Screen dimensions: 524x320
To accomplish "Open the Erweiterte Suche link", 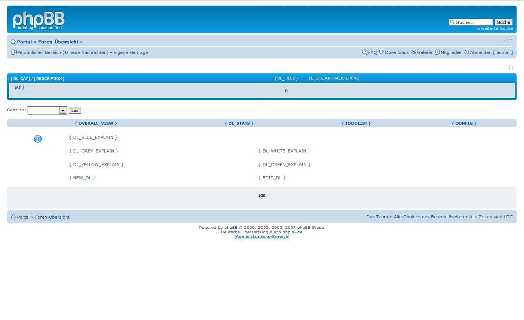I will coord(494,28).
